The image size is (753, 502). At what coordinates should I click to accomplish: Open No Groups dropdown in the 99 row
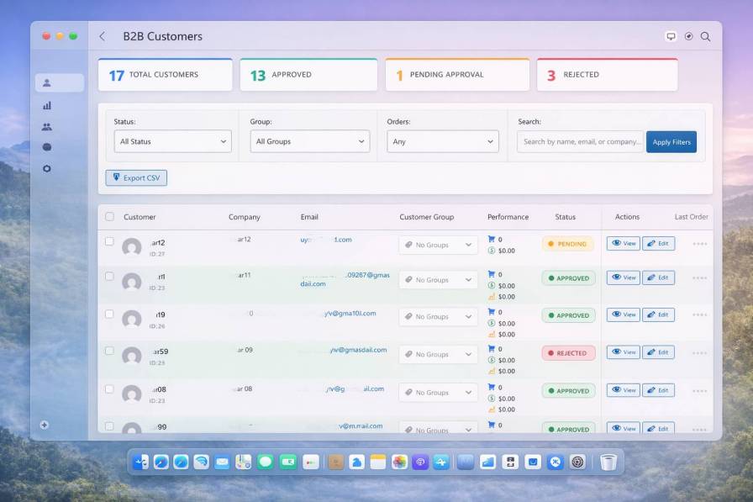(439, 429)
